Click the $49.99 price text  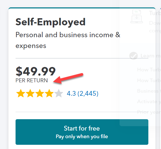pyautogui.click(x=36, y=71)
